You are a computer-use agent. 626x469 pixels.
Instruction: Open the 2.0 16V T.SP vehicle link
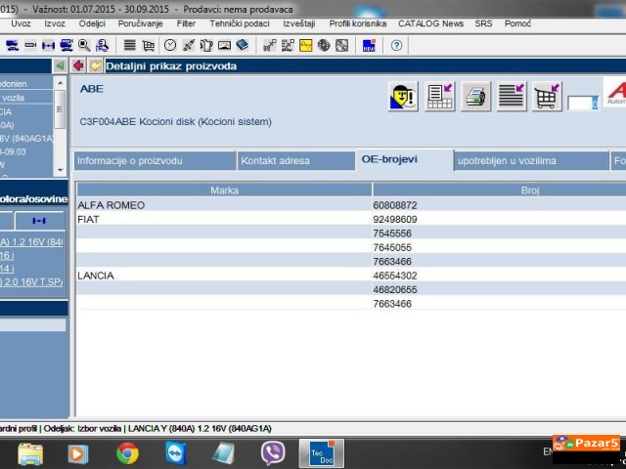click(31, 281)
